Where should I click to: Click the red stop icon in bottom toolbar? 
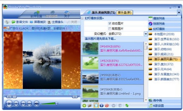[x=107, y=106]
